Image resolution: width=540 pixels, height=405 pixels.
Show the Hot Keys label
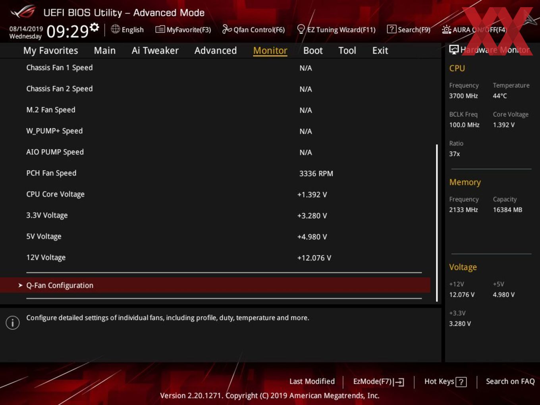point(439,381)
